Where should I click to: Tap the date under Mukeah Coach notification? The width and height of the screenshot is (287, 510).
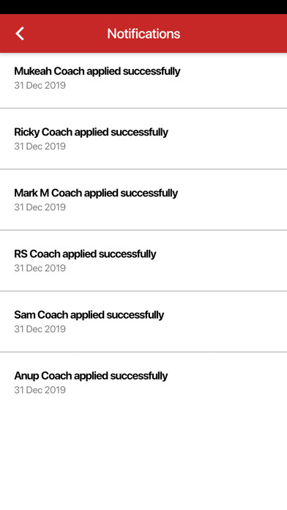(40, 85)
